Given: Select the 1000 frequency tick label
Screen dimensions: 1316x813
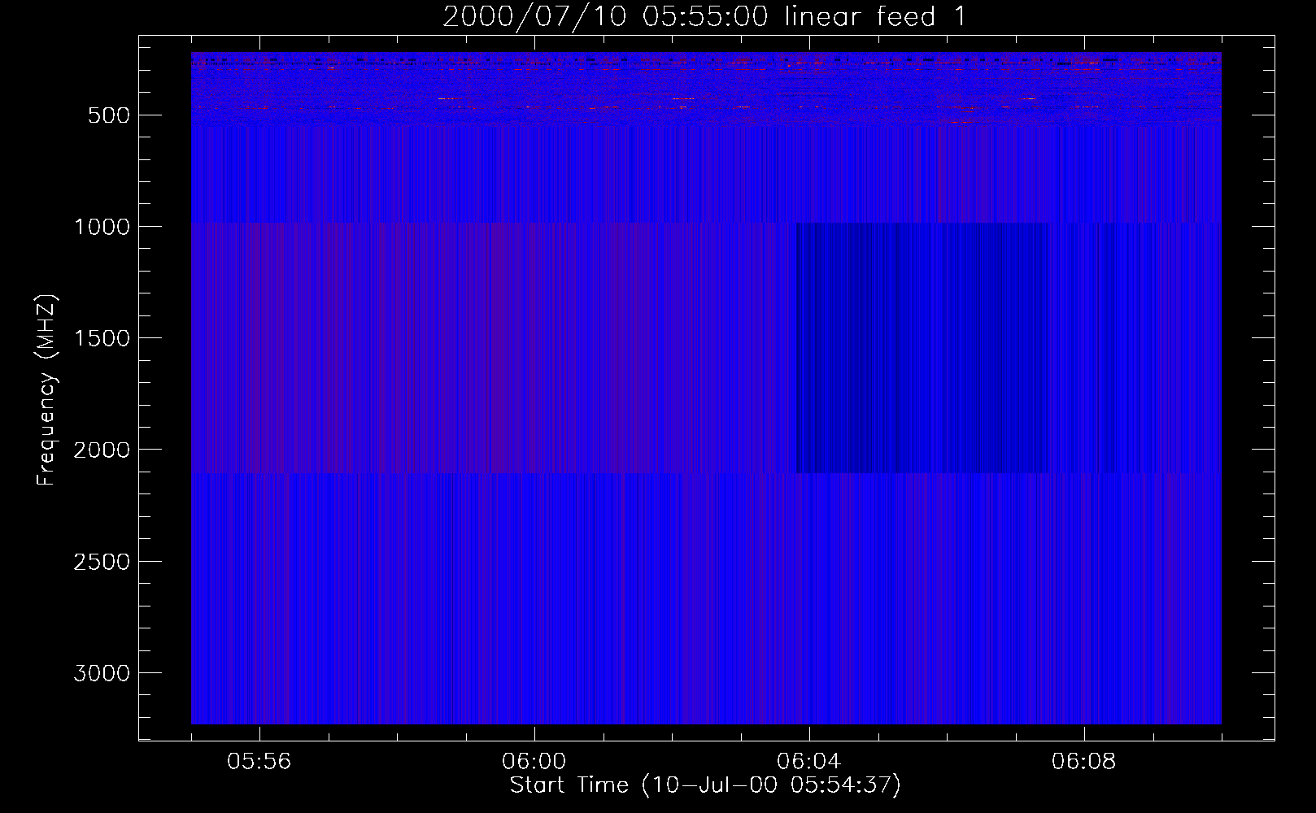Looking at the screenshot, I should [102, 227].
